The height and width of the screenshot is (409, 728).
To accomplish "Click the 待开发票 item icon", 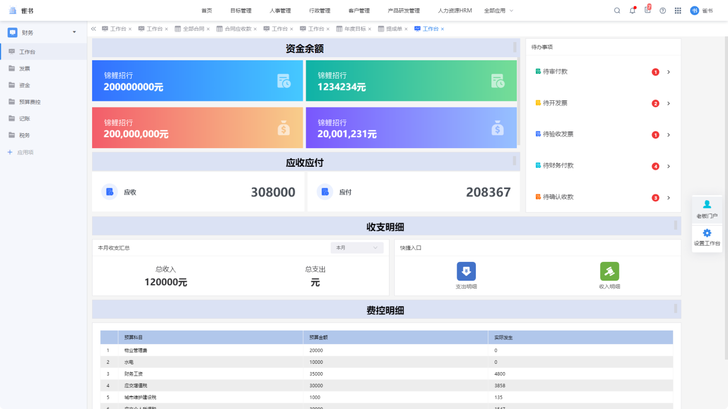I will (538, 103).
